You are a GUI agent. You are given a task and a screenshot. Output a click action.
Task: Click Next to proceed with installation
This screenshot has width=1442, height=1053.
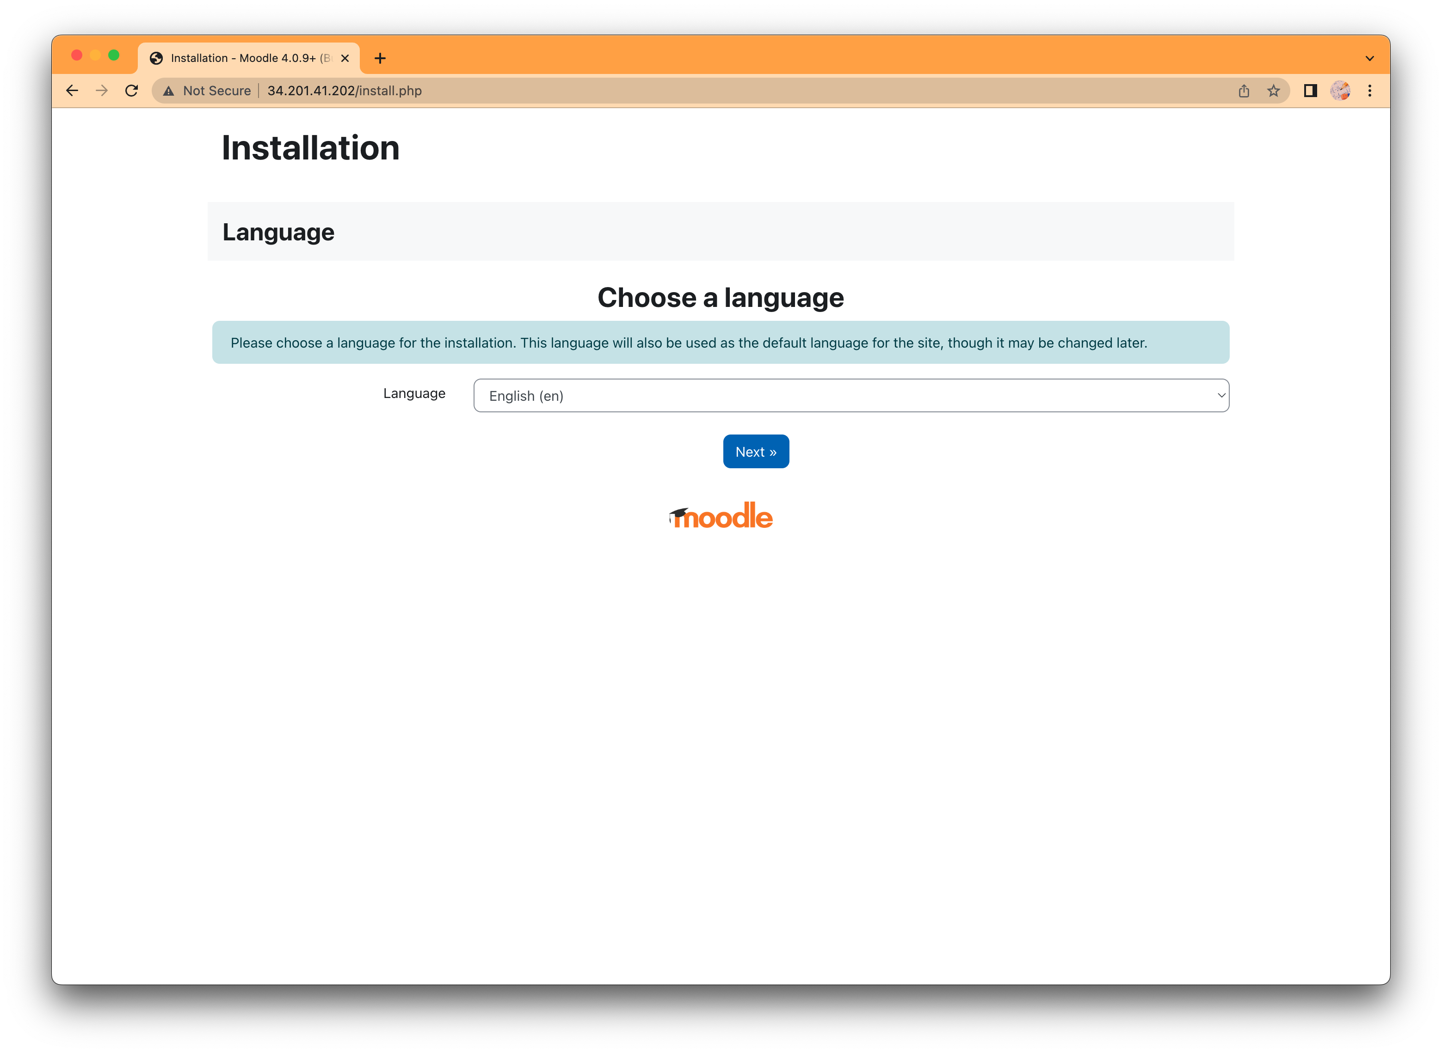click(x=756, y=451)
